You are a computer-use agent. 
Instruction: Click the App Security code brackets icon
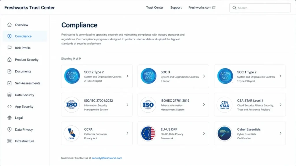[x=10, y=106]
